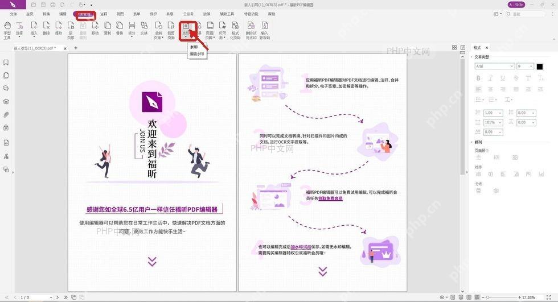This screenshot has width=558, height=302.
Task: Go to next page arrow in status bar
Action: click(x=58, y=297)
